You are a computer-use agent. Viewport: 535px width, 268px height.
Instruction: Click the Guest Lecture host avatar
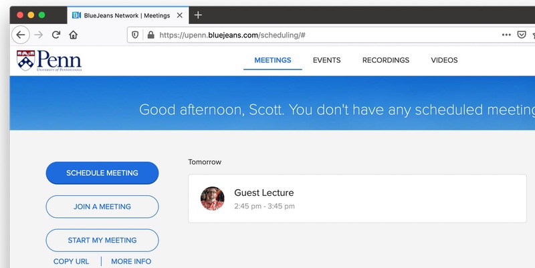click(x=212, y=198)
